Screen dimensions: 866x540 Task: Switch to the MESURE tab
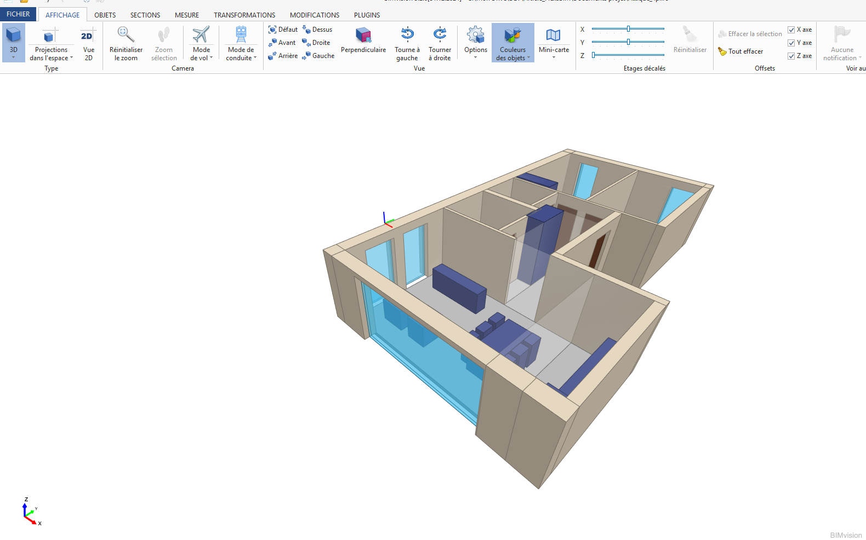pos(187,15)
